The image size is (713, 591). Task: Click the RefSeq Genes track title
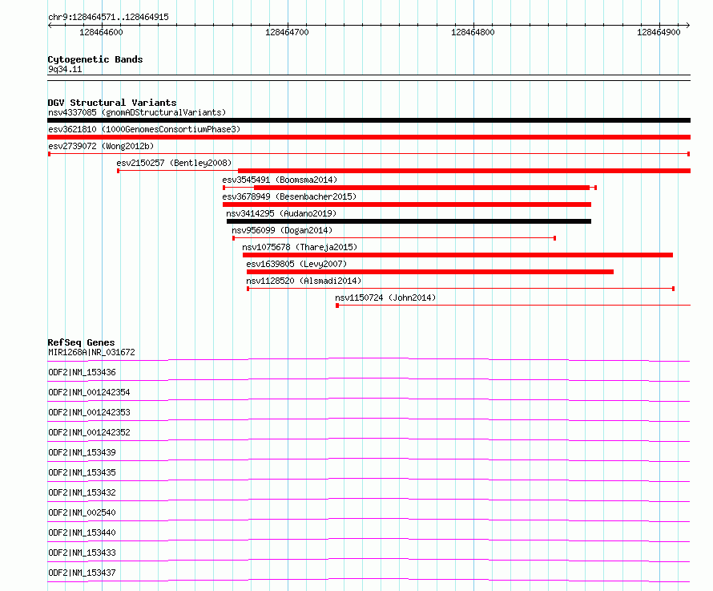82,342
